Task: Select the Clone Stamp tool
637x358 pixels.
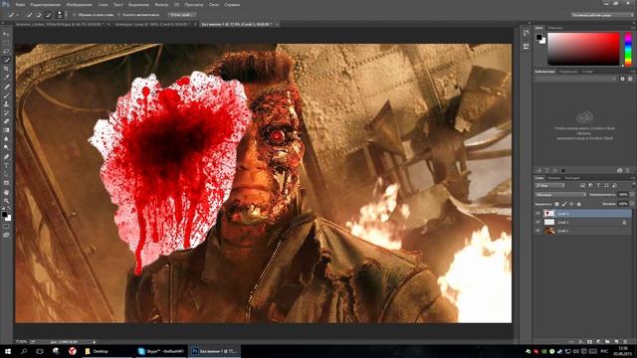Action: [x=6, y=103]
